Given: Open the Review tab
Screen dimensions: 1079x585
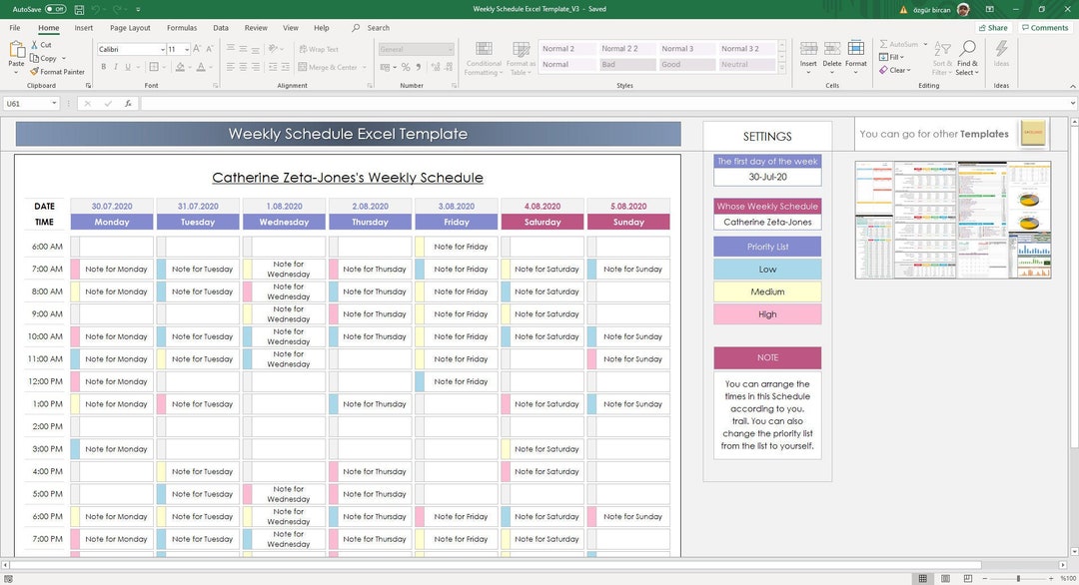Looking at the screenshot, I should point(258,27).
